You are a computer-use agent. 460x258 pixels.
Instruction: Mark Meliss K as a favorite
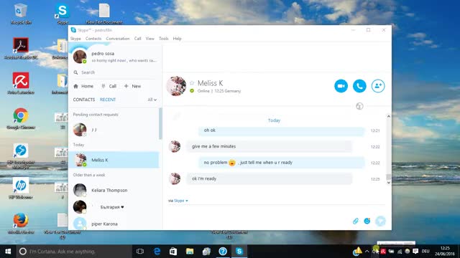coord(192,83)
